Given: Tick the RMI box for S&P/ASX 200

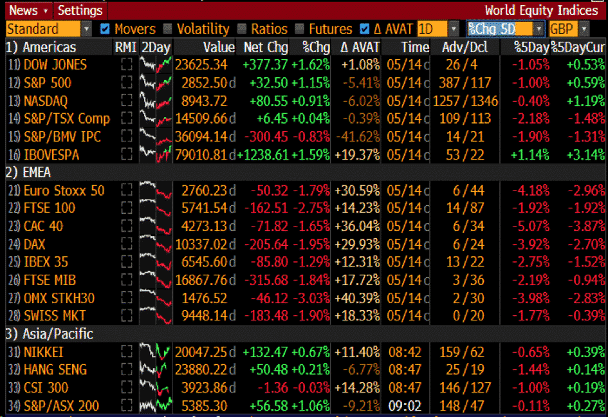Looking at the screenshot, I should [x=126, y=405].
